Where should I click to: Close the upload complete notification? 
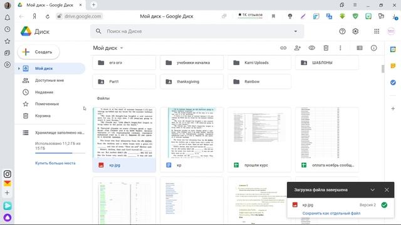(x=387, y=190)
